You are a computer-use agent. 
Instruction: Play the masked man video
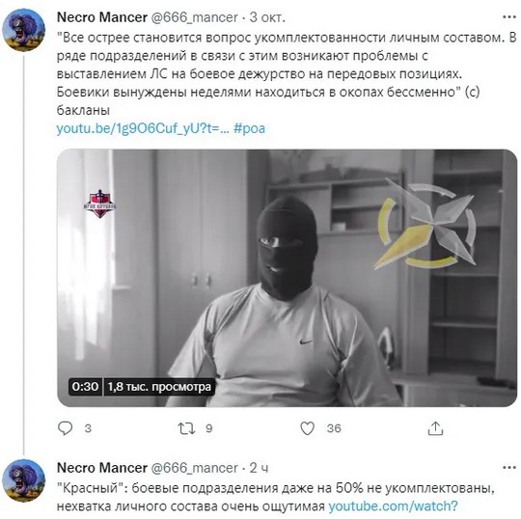pos(288,278)
